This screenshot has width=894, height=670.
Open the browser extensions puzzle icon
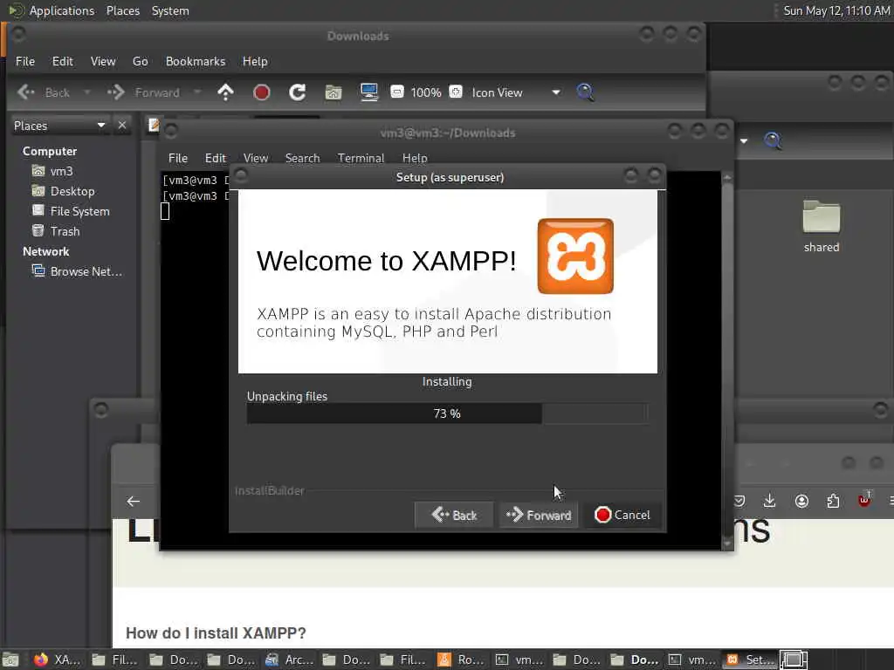(x=833, y=501)
